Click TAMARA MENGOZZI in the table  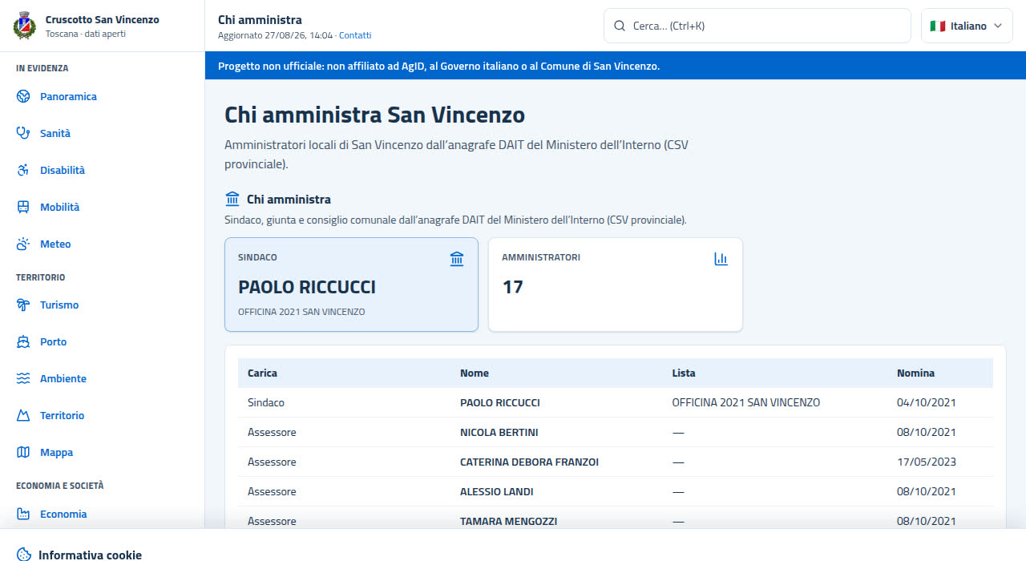tap(508, 522)
